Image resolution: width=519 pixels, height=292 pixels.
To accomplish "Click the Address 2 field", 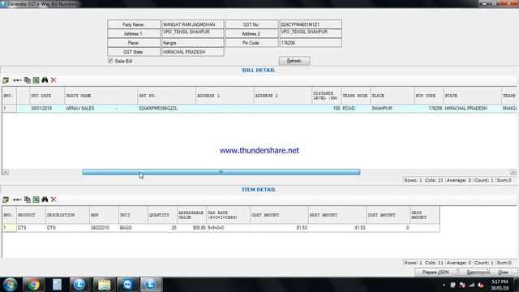I will click(311, 33).
